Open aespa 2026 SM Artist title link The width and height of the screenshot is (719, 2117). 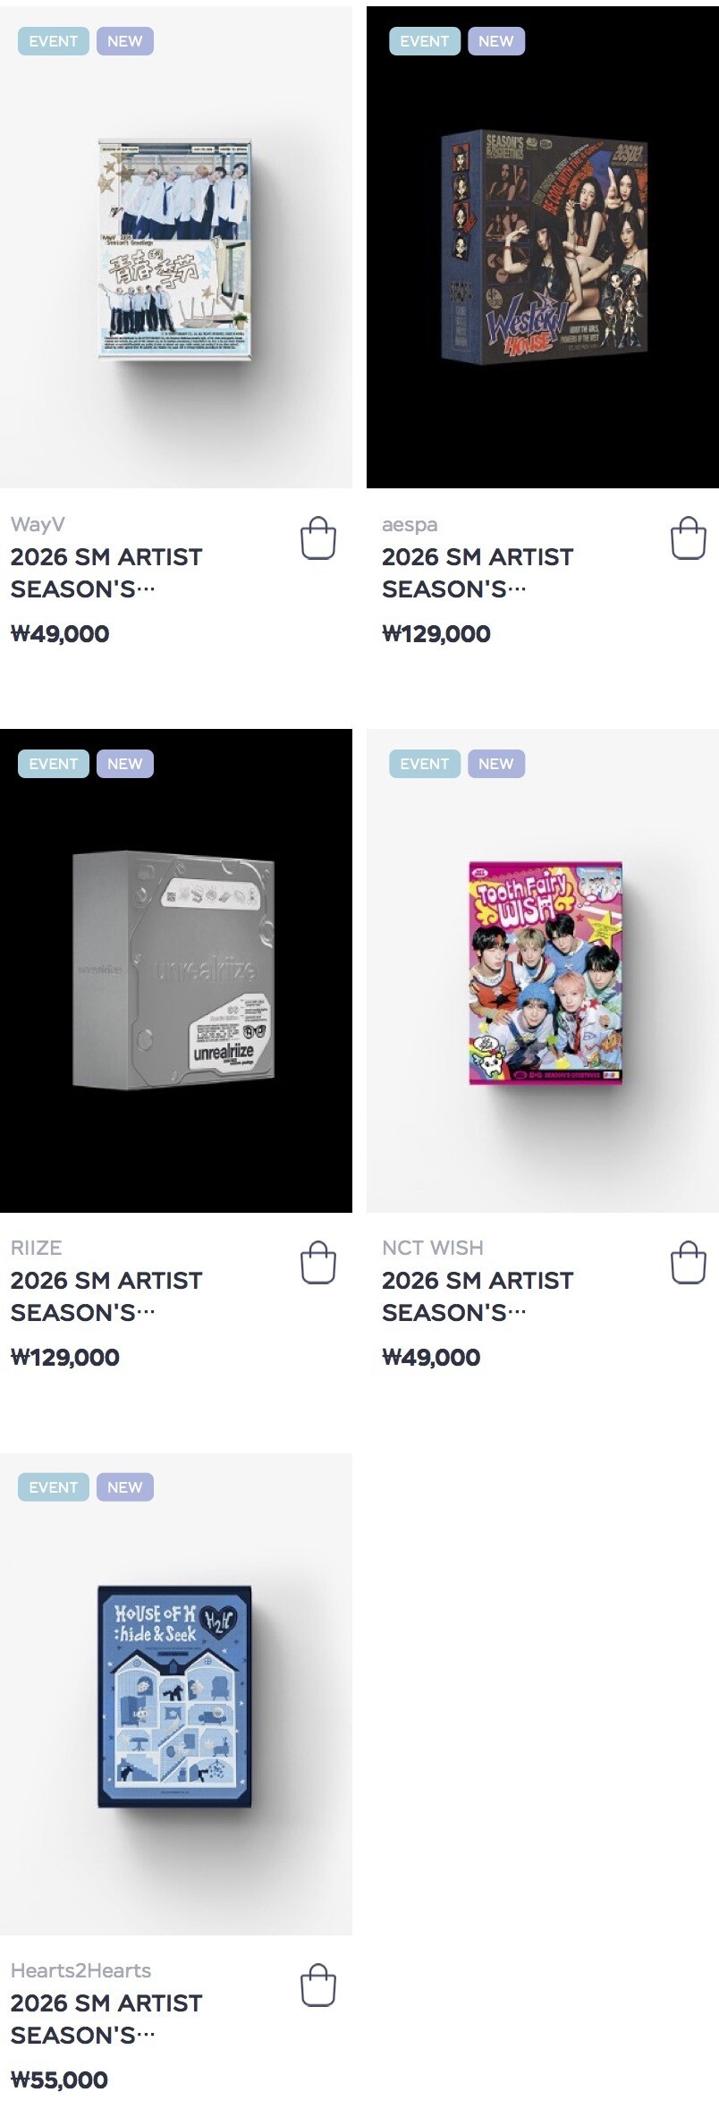tap(477, 573)
